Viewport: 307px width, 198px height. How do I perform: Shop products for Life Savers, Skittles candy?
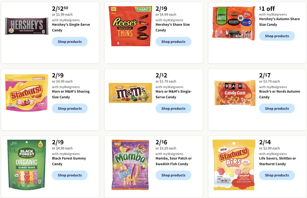tap(277, 175)
